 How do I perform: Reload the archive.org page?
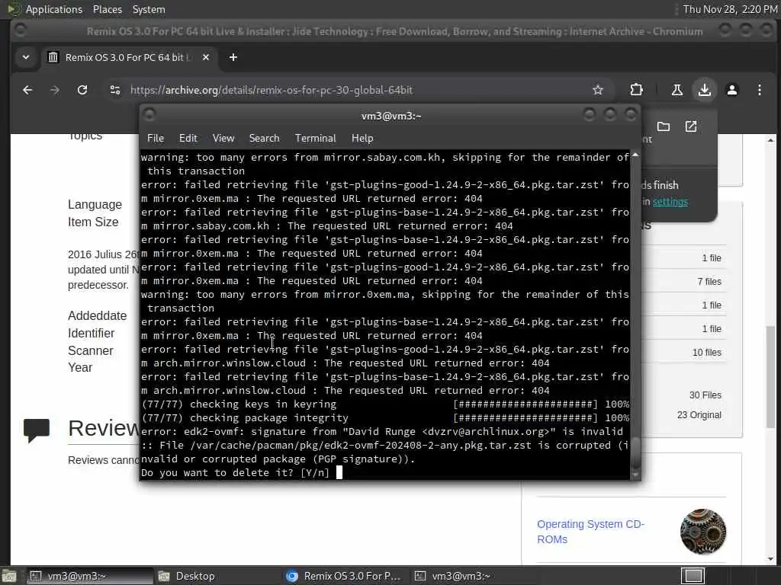[82, 90]
